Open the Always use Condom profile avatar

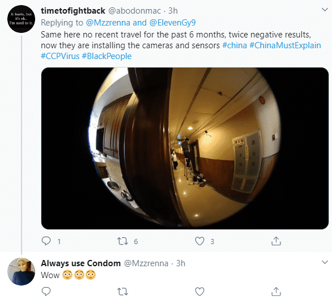21,271
